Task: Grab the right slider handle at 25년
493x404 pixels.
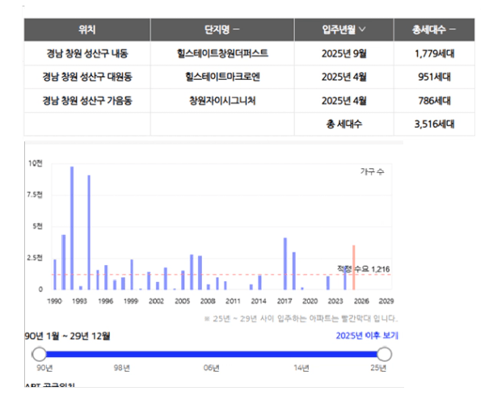Action: click(x=384, y=355)
